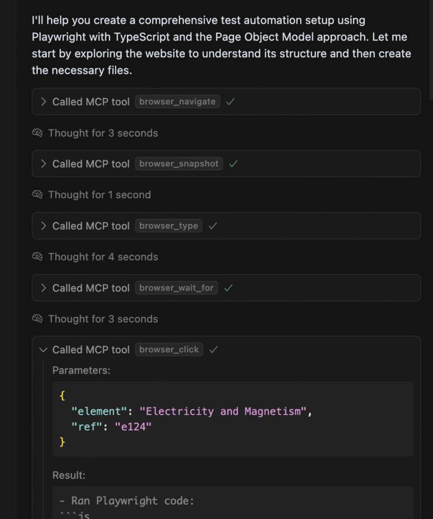Click the checkmark next to browser_wait_for
Screen dimensions: 433x519
228,288
